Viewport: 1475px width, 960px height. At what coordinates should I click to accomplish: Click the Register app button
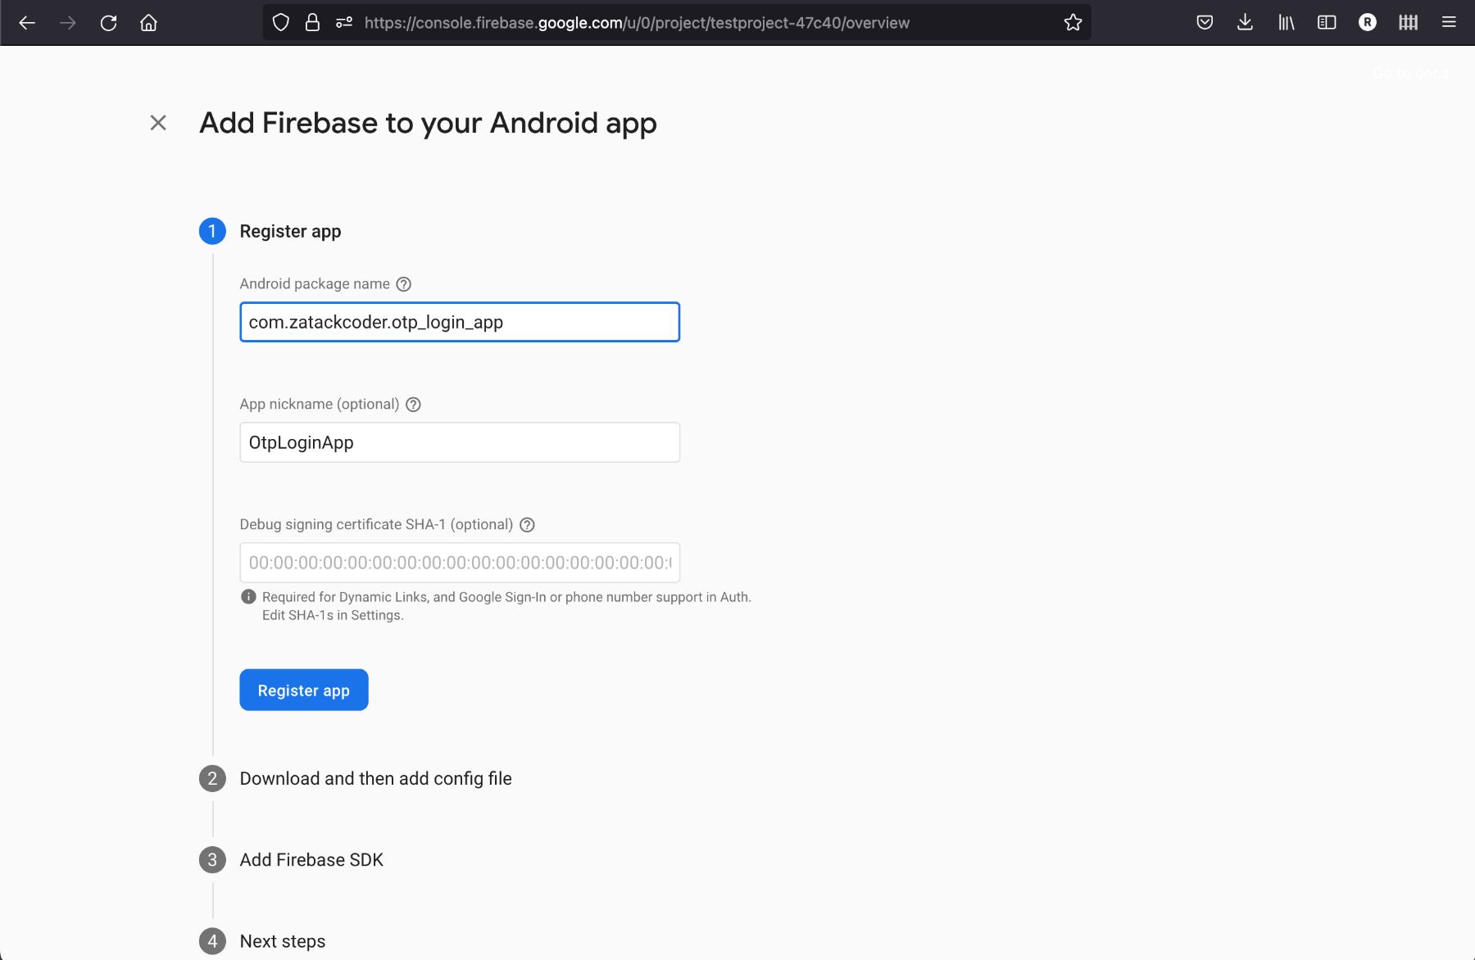(x=303, y=690)
